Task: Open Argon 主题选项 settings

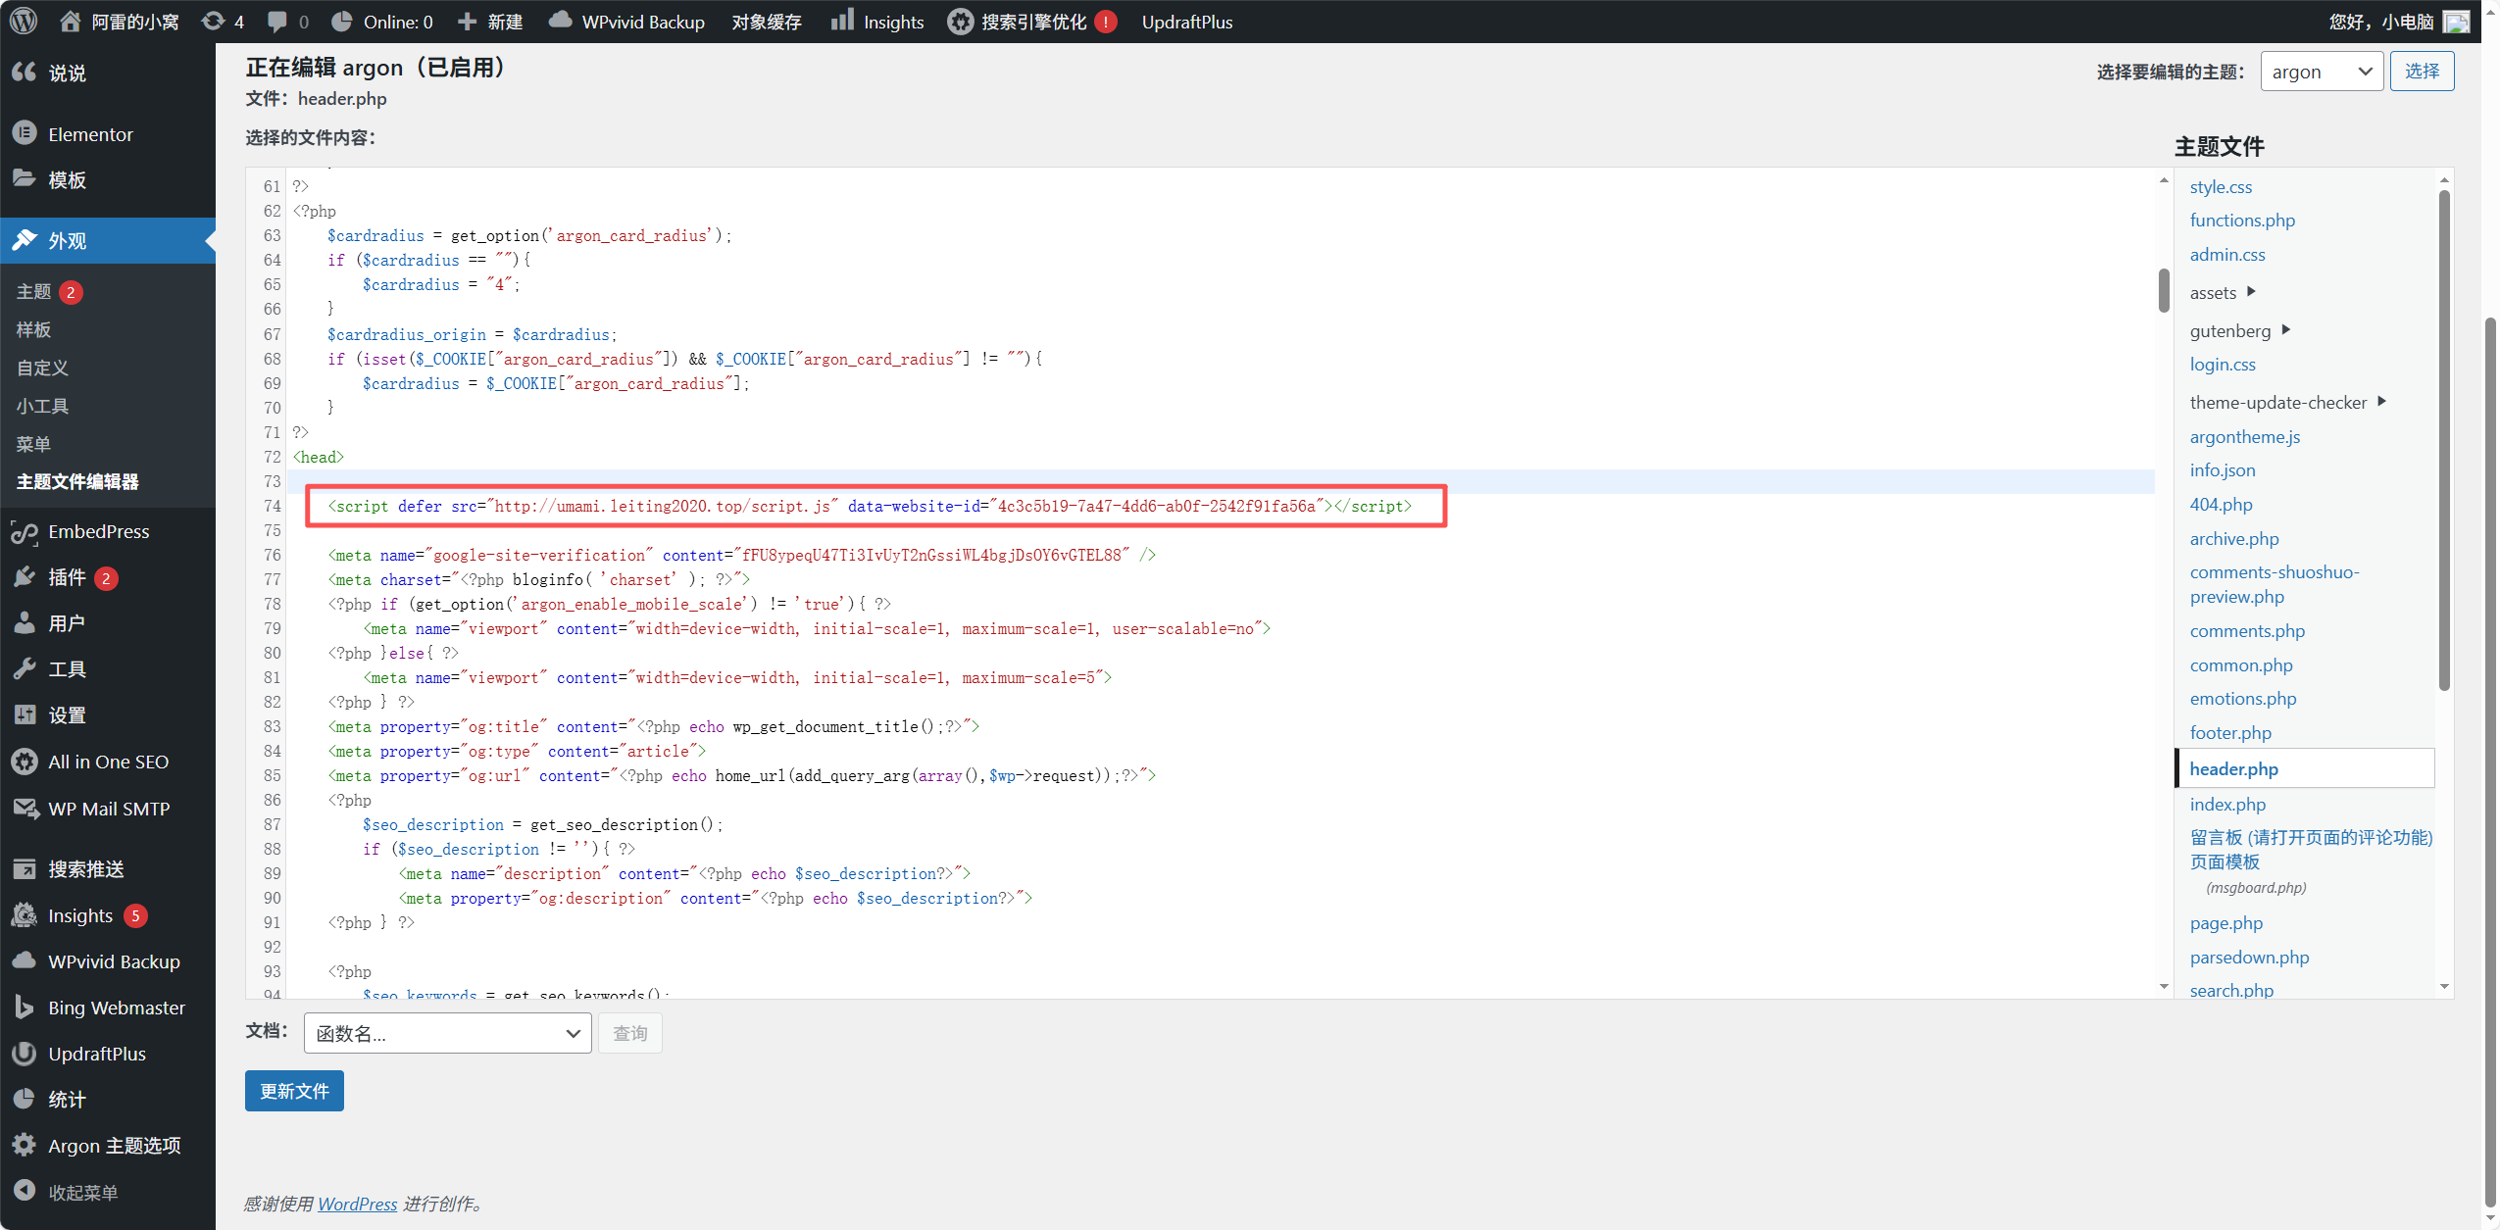Action: pos(114,1145)
